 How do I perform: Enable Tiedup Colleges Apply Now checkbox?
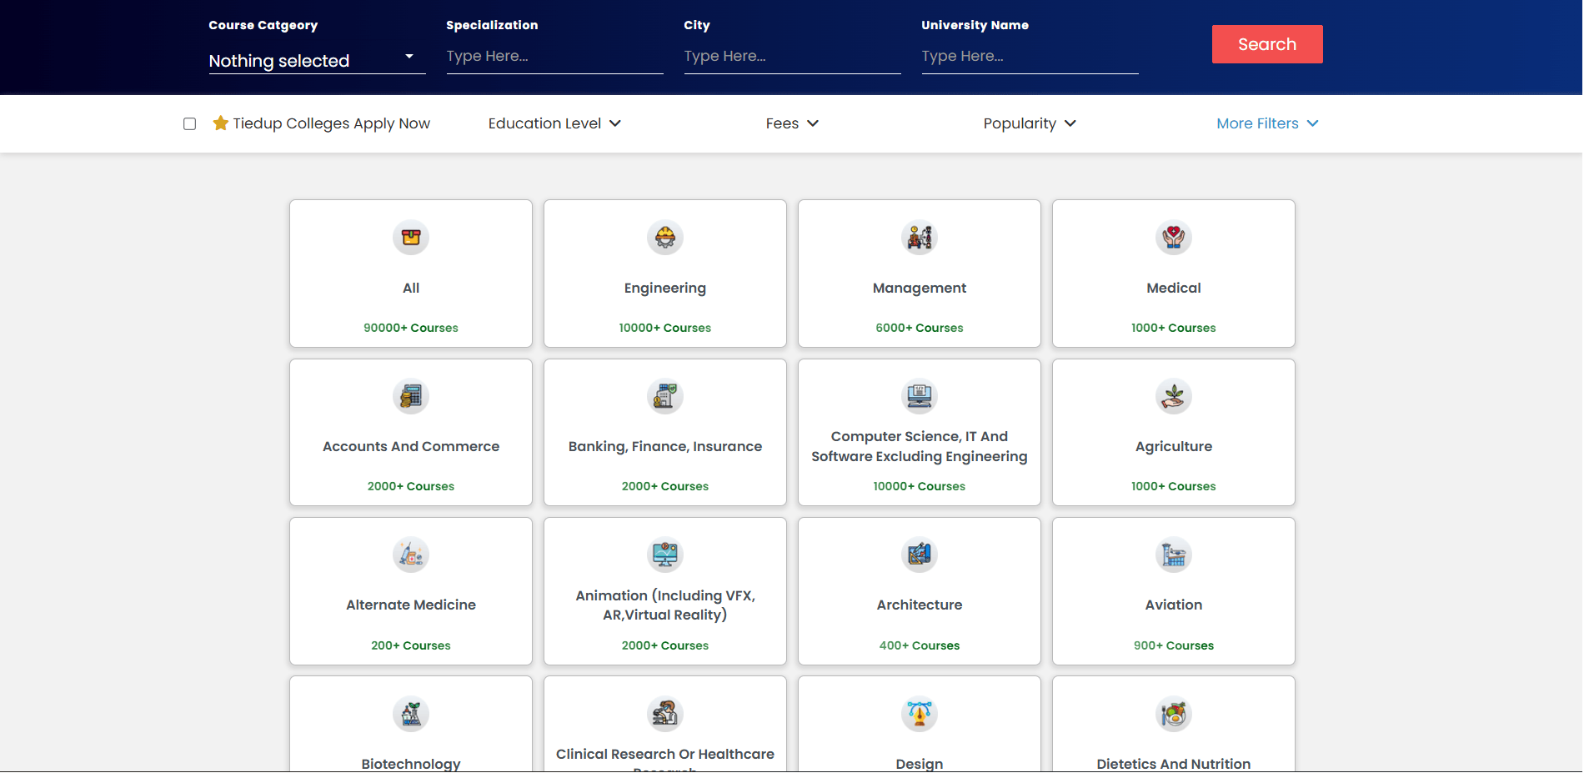click(190, 123)
